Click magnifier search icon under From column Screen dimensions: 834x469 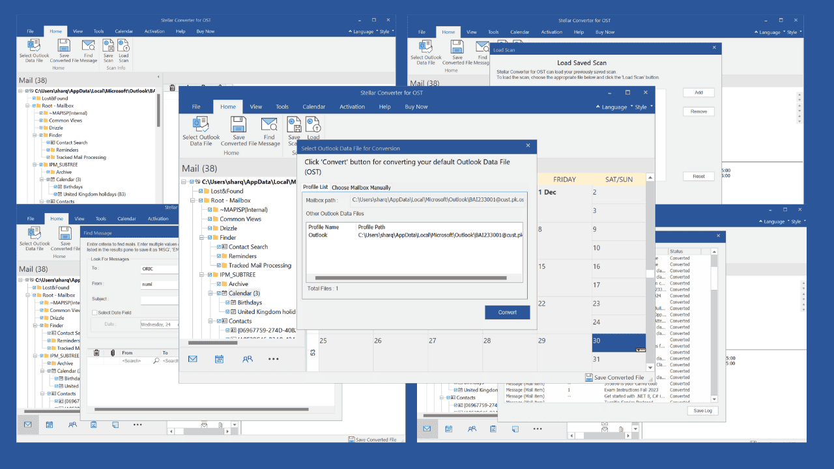[x=156, y=360]
